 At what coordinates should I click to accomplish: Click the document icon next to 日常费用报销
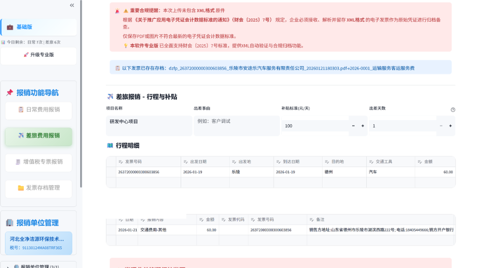[x=20, y=110]
